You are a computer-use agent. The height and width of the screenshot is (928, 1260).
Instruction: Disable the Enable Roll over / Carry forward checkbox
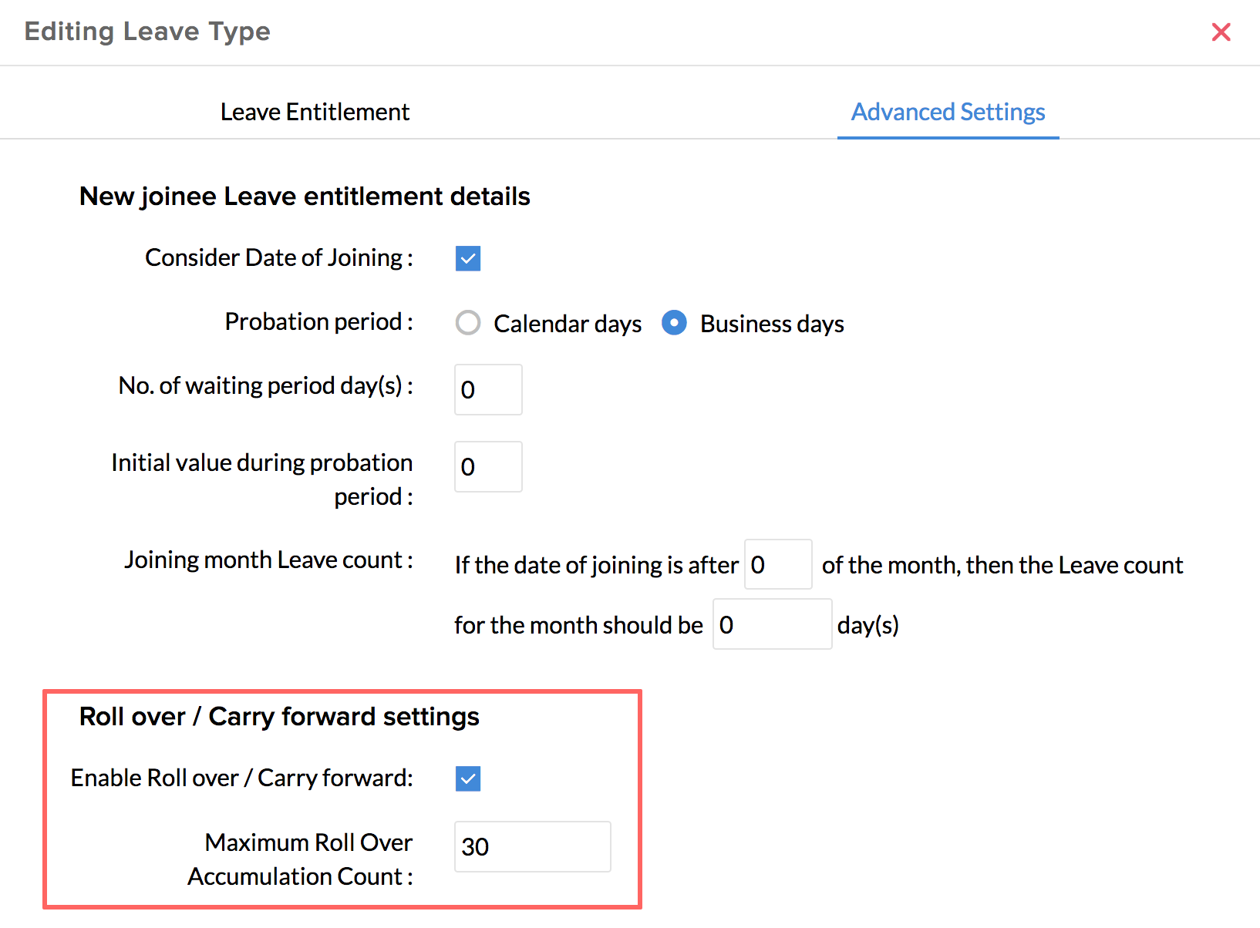coord(468,778)
